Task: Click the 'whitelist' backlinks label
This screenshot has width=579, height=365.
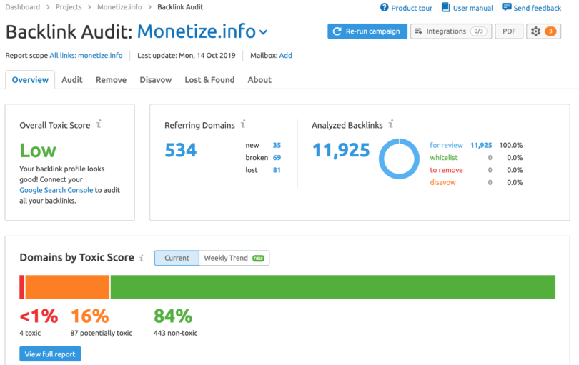Action: click(444, 158)
